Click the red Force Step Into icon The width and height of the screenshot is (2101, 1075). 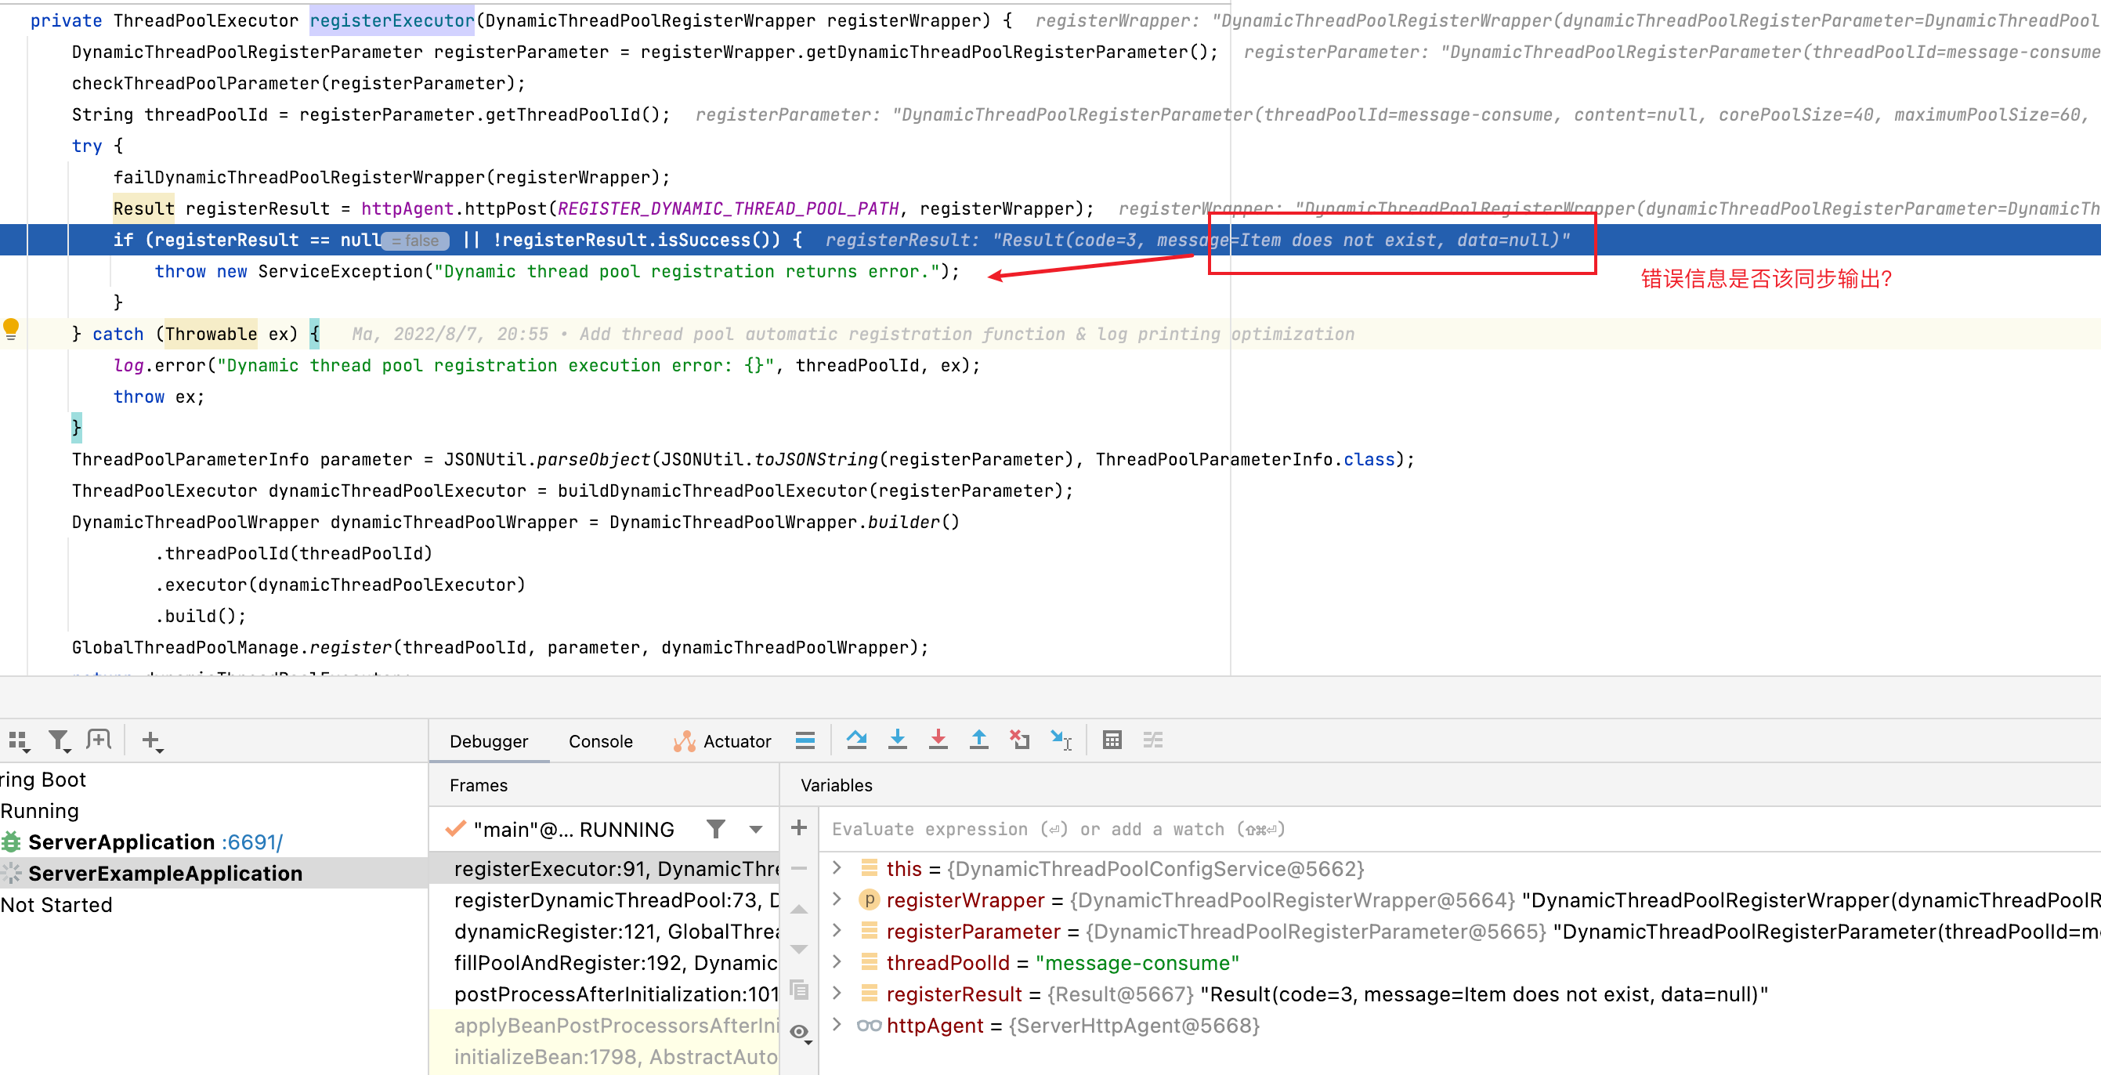pyautogui.click(x=938, y=740)
